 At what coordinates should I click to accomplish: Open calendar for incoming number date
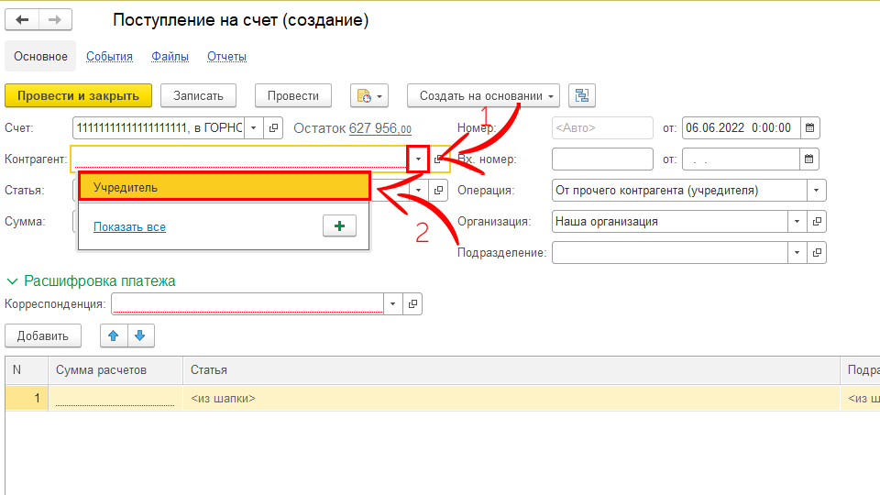[810, 159]
